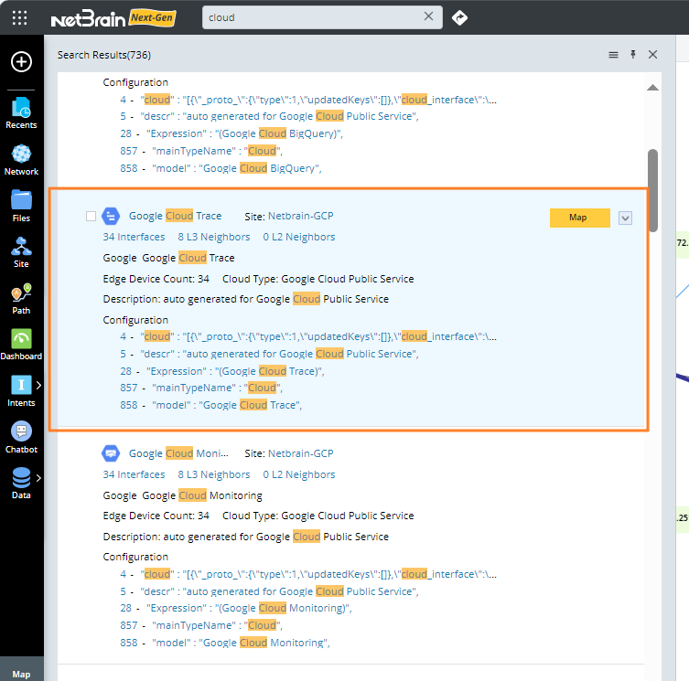The height and width of the screenshot is (681, 689).
Task: Click config line 858 model Google Cloud Trace
Action: tap(211, 405)
